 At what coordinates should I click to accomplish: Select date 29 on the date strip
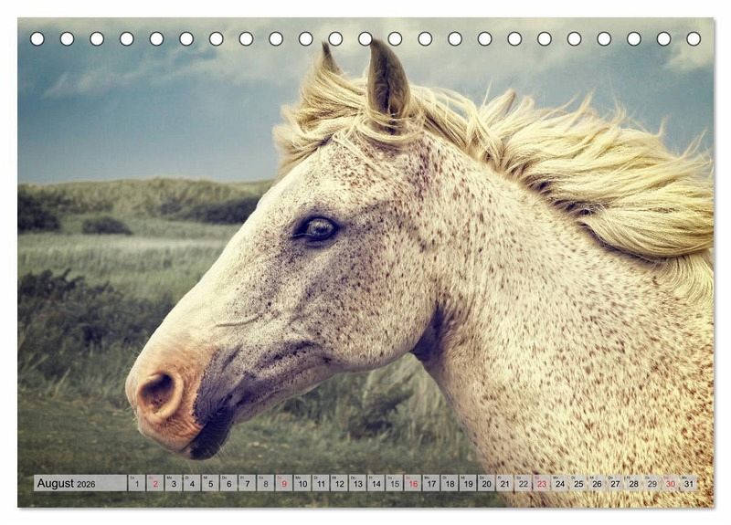click(652, 483)
